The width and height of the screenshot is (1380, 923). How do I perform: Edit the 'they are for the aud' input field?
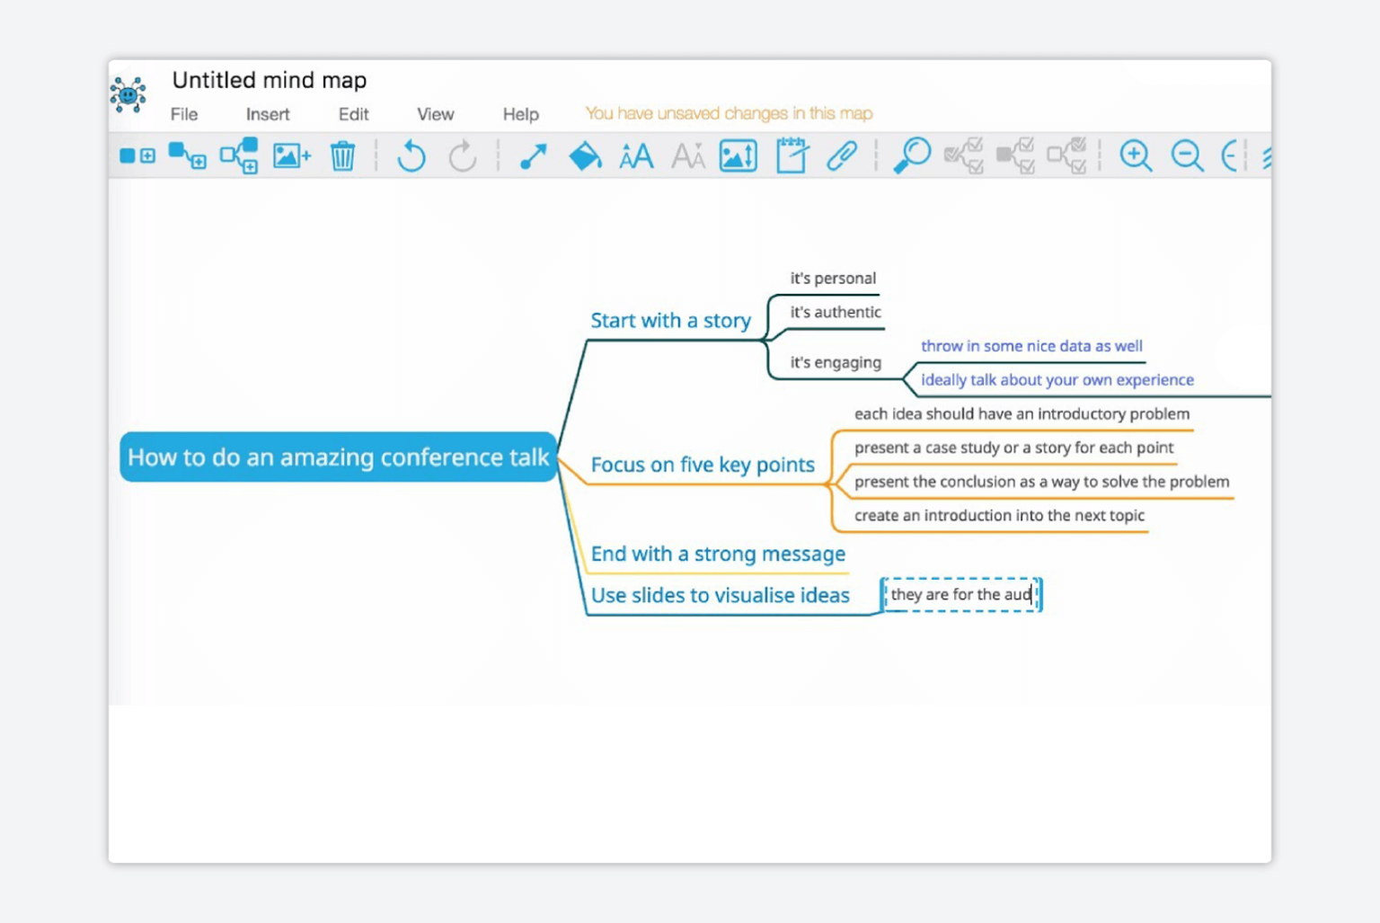pyautogui.click(x=960, y=594)
